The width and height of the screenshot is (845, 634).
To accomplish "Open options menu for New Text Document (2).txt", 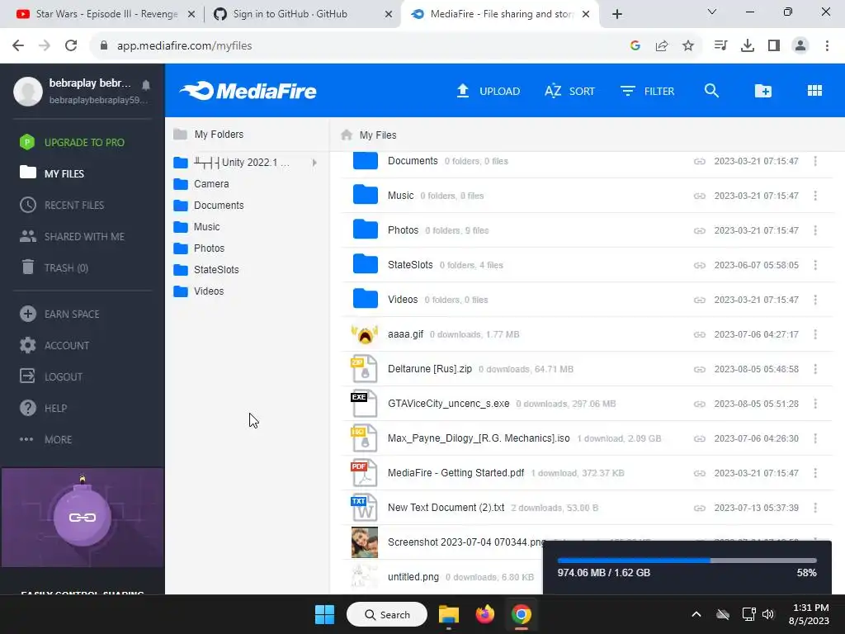I will [814, 508].
